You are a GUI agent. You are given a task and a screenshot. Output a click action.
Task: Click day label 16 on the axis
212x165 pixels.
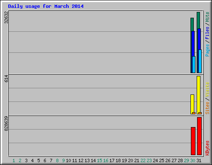tap(106, 160)
